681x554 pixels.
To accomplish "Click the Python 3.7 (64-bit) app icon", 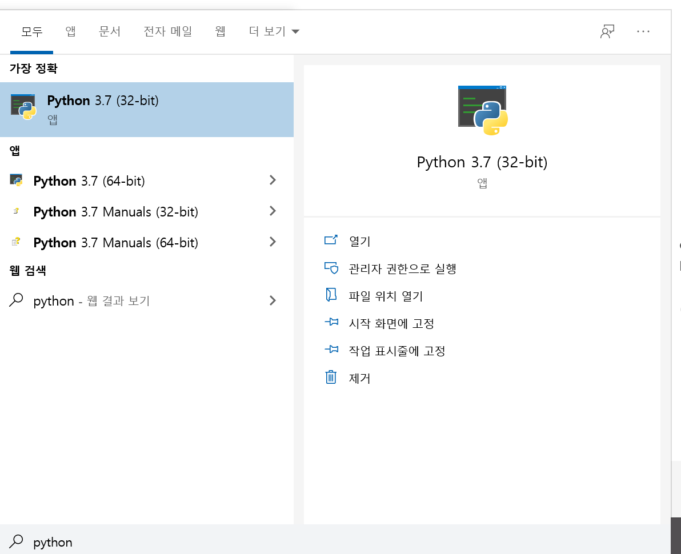I will [x=17, y=180].
